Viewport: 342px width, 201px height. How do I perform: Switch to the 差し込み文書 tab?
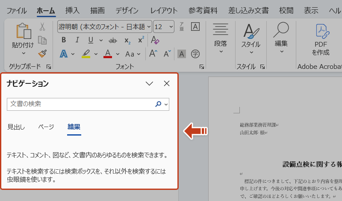coord(248,10)
